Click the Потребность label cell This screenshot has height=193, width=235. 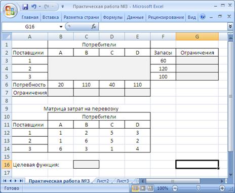click(x=30, y=85)
